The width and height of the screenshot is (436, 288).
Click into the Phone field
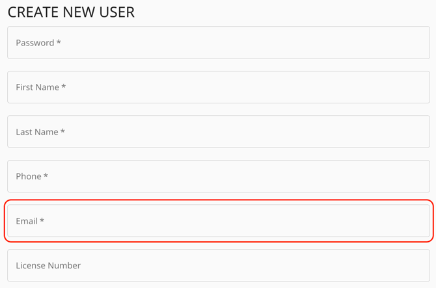[x=219, y=176]
